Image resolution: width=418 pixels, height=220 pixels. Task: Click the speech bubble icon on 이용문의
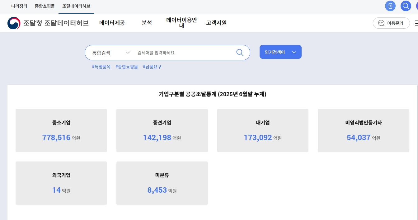381,23
